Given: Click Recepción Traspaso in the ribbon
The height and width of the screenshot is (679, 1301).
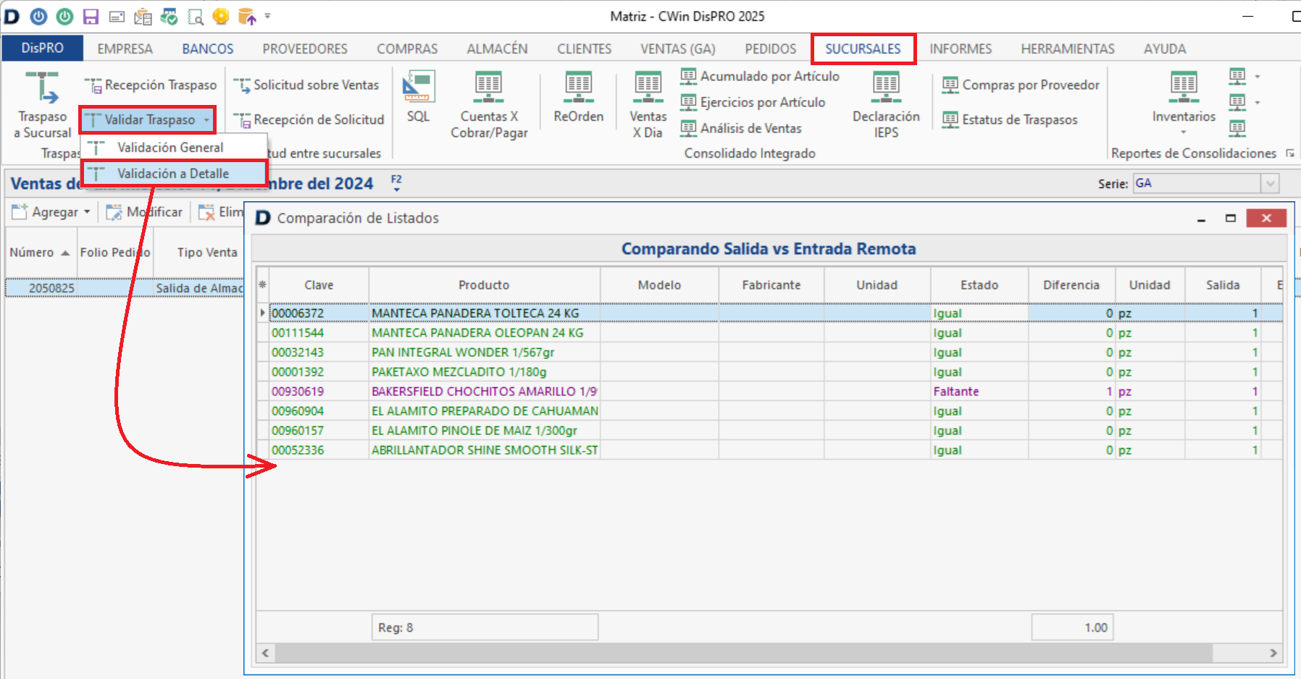Looking at the screenshot, I should pos(151,85).
